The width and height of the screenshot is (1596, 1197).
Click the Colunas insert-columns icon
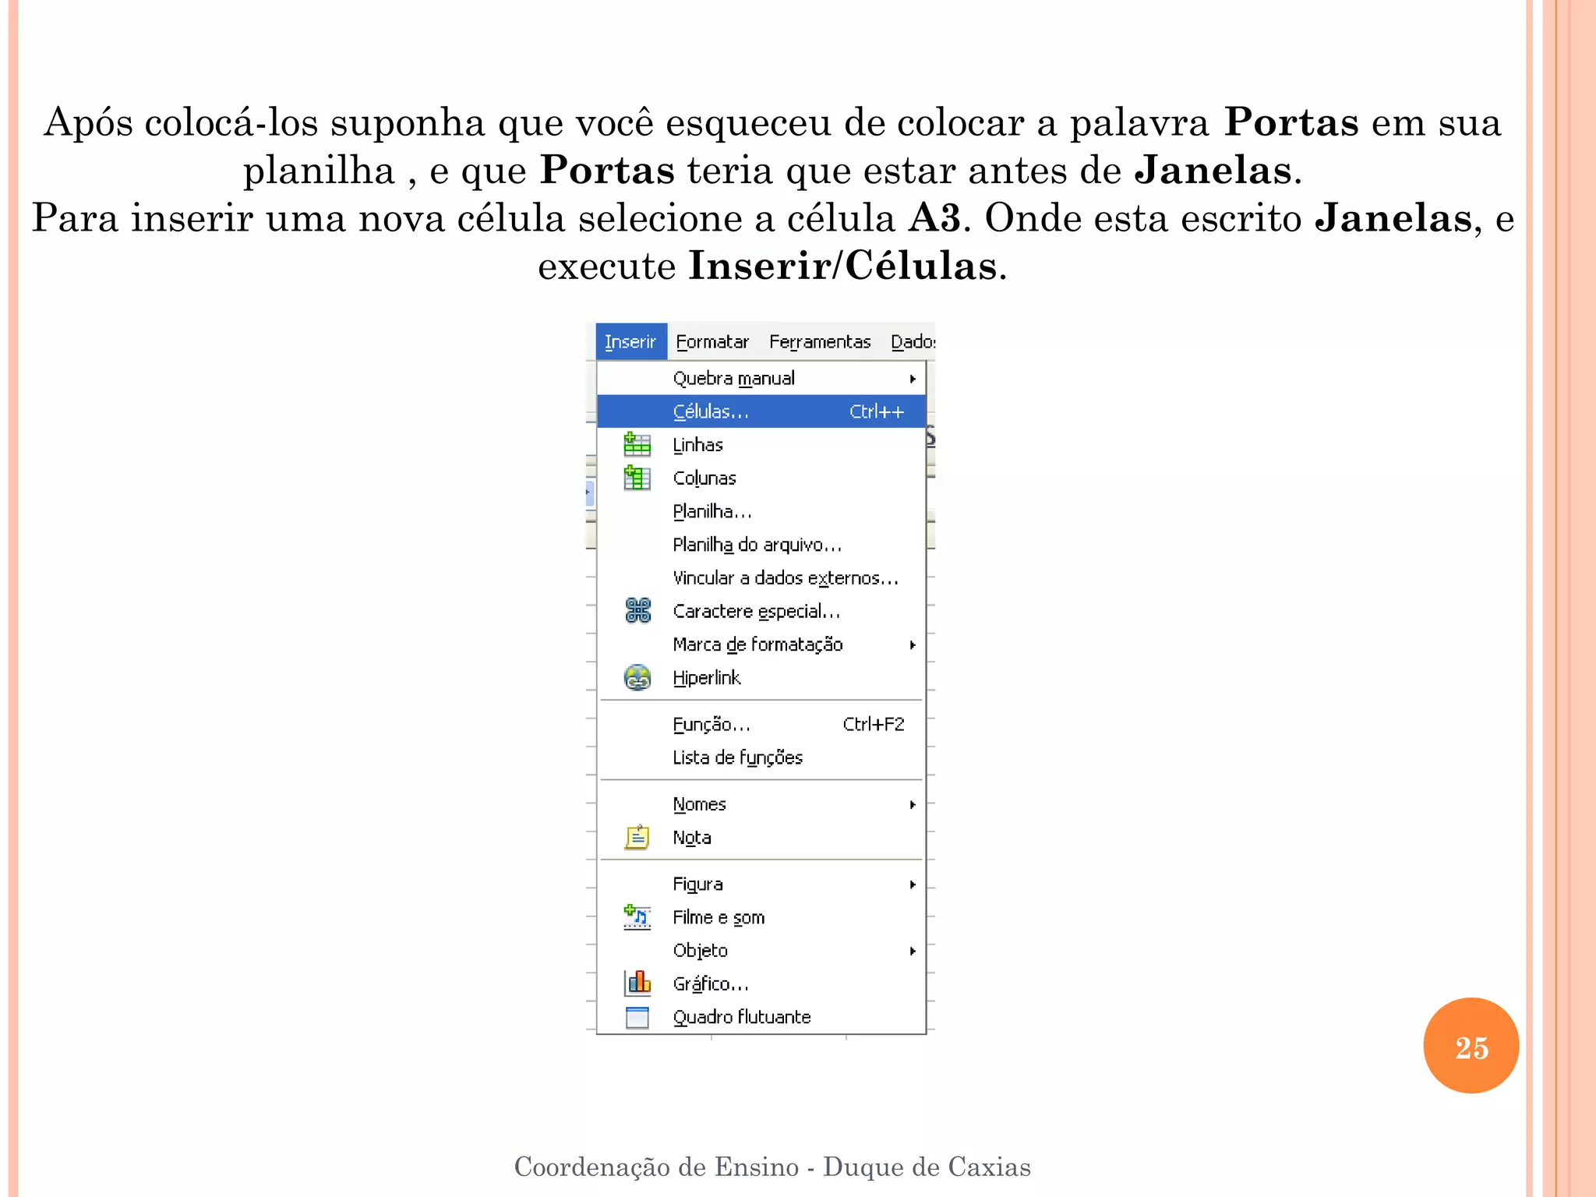(x=637, y=478)
